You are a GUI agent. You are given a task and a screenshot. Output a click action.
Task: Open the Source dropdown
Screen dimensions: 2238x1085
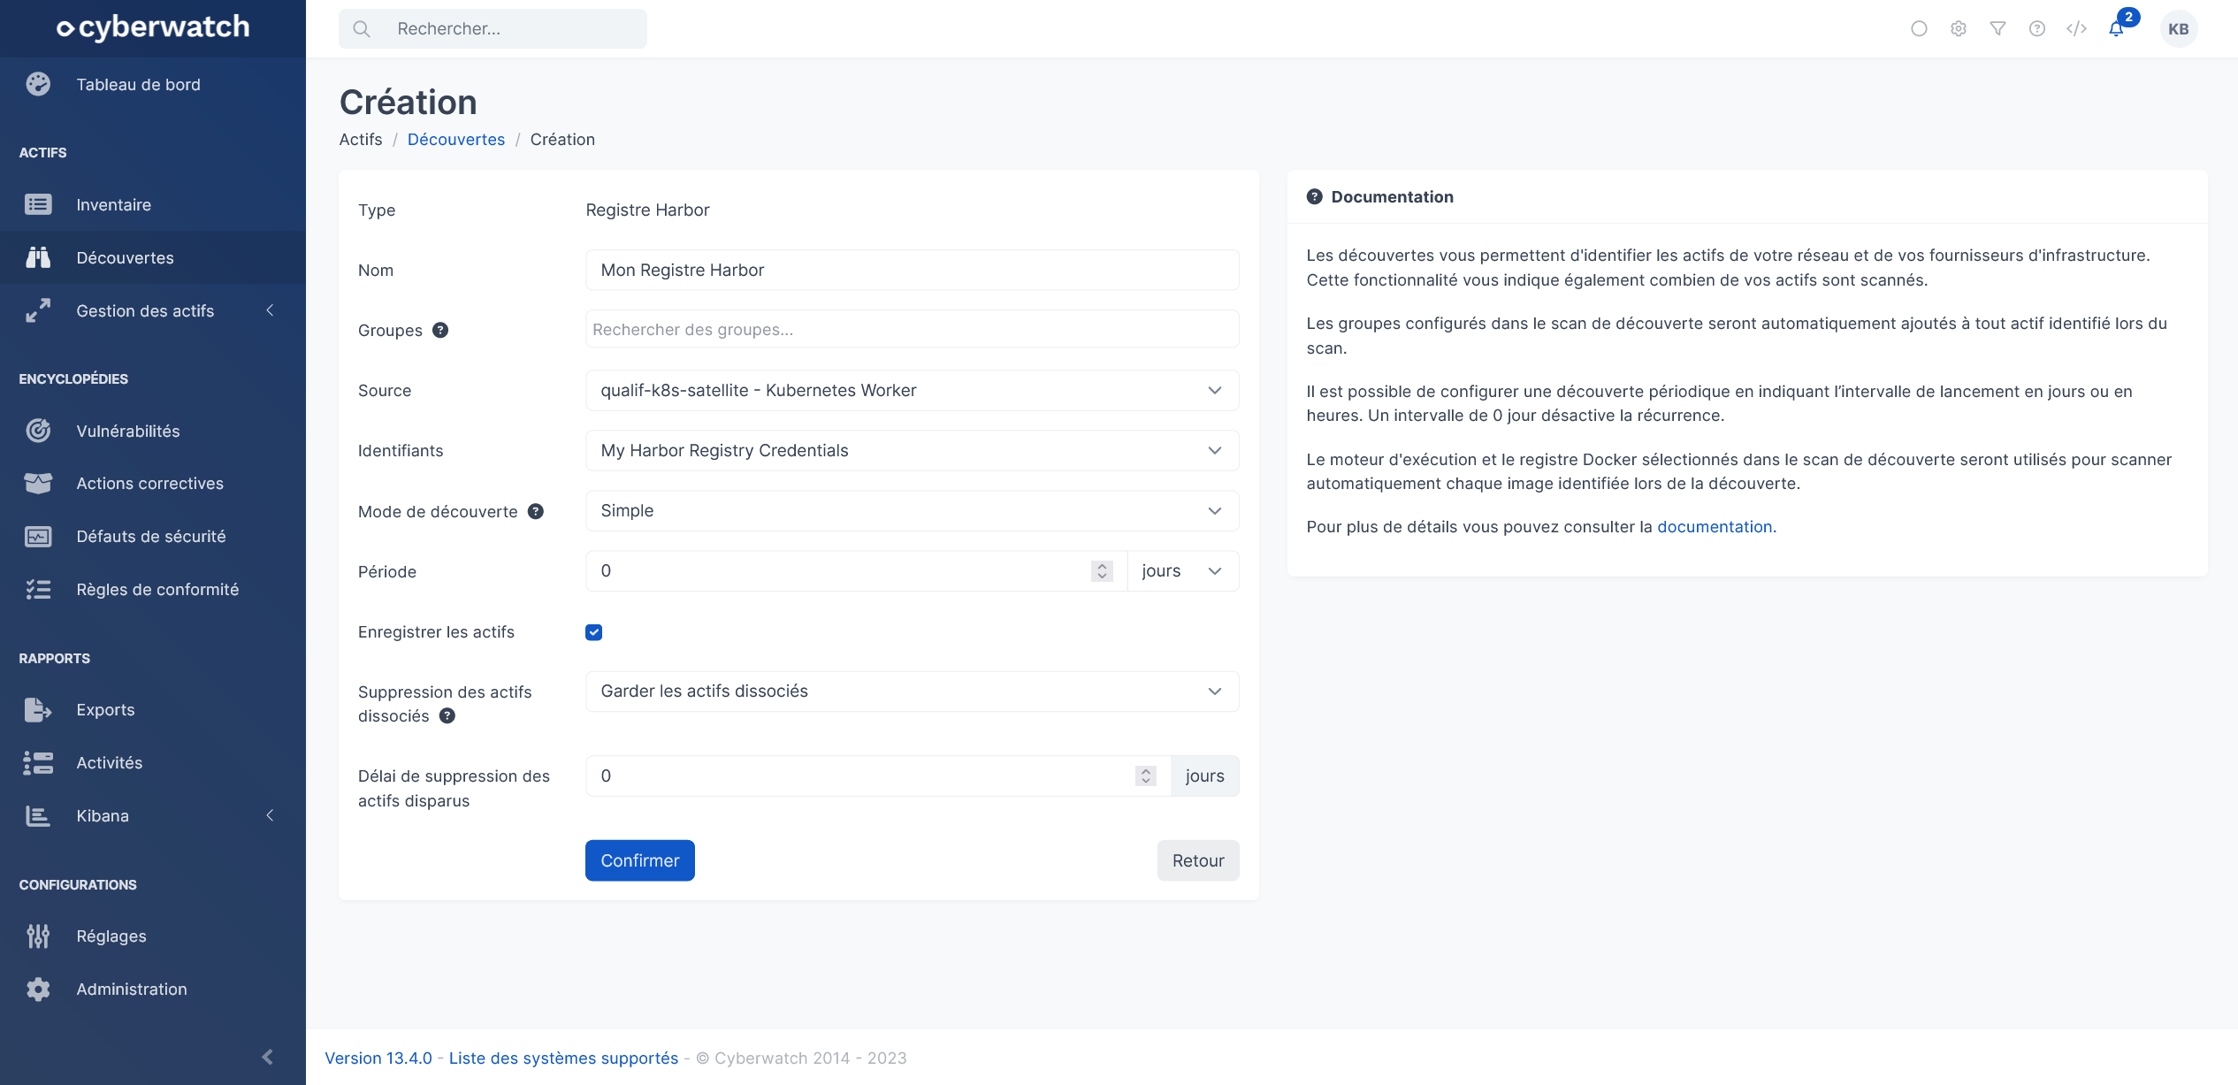pos(913,390)
